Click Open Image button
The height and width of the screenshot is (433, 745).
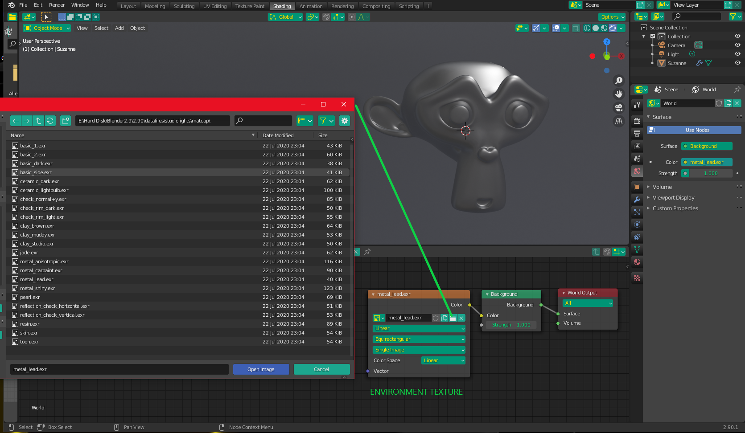[x=261, y=369]
